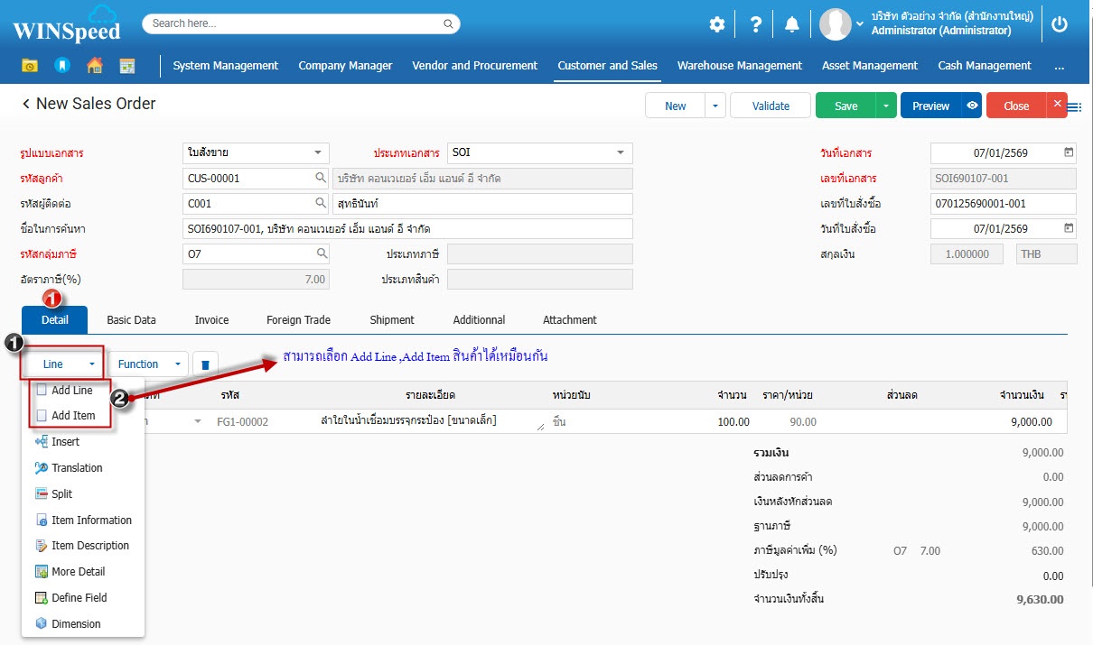
Task: Click the power logout icon
Action: click(1060, 24)
